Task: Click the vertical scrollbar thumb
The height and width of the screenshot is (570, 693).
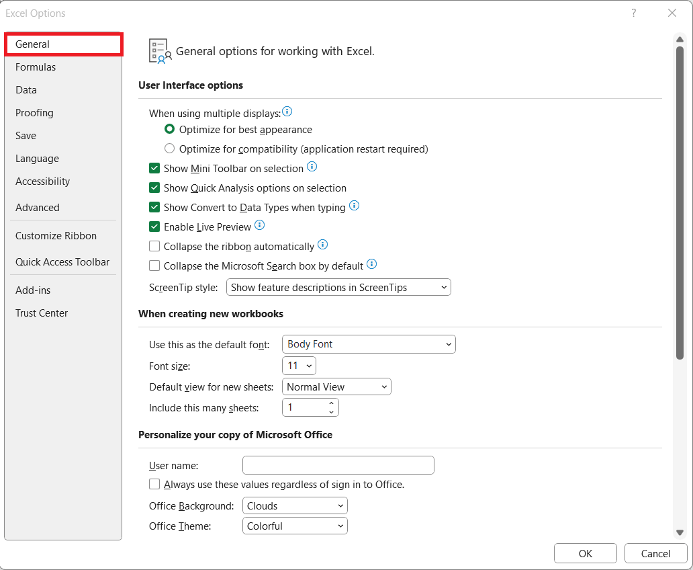Action: [680, 203]
